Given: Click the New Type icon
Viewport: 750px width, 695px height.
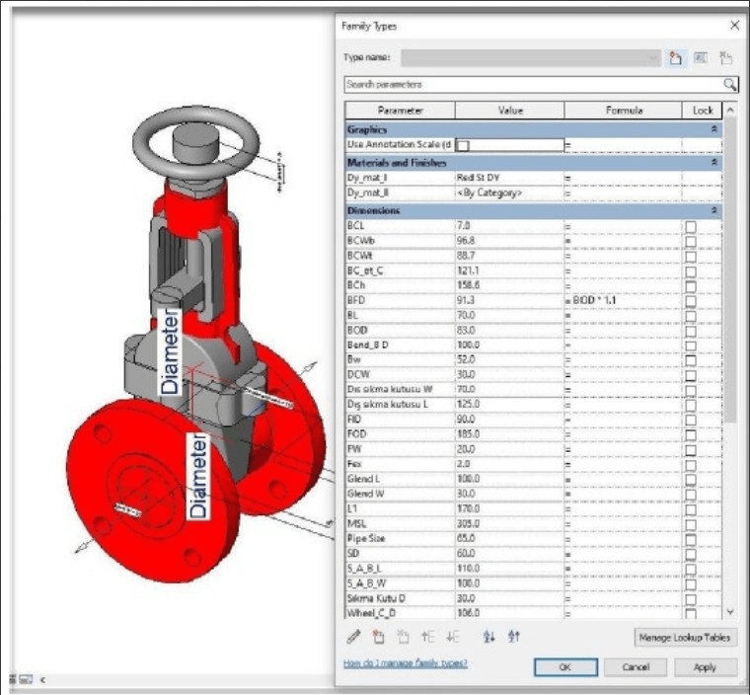Looking at the screenshot, I should [x=677, y=58].
